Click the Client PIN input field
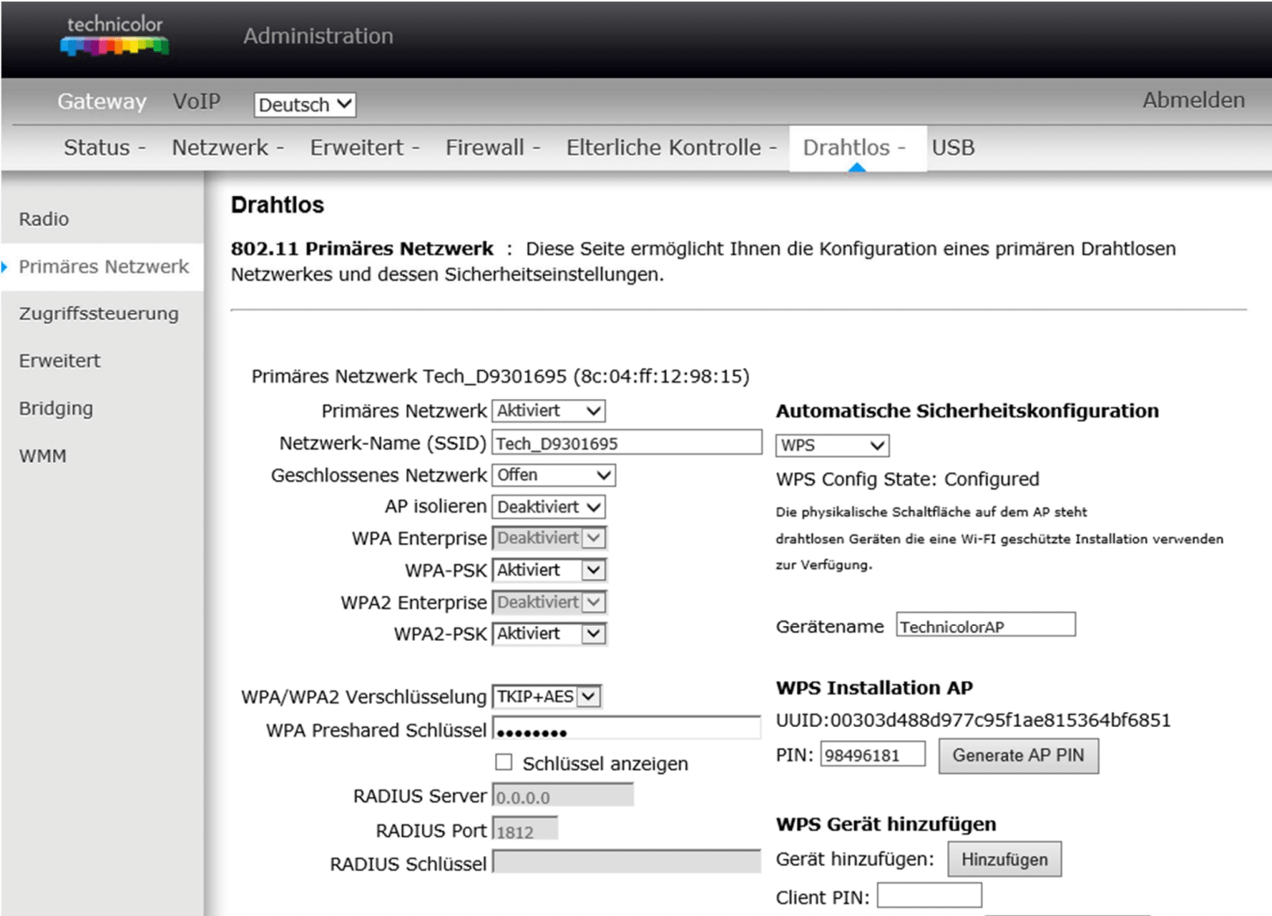This screenshot has height=916, width=1272. (929, 896)
